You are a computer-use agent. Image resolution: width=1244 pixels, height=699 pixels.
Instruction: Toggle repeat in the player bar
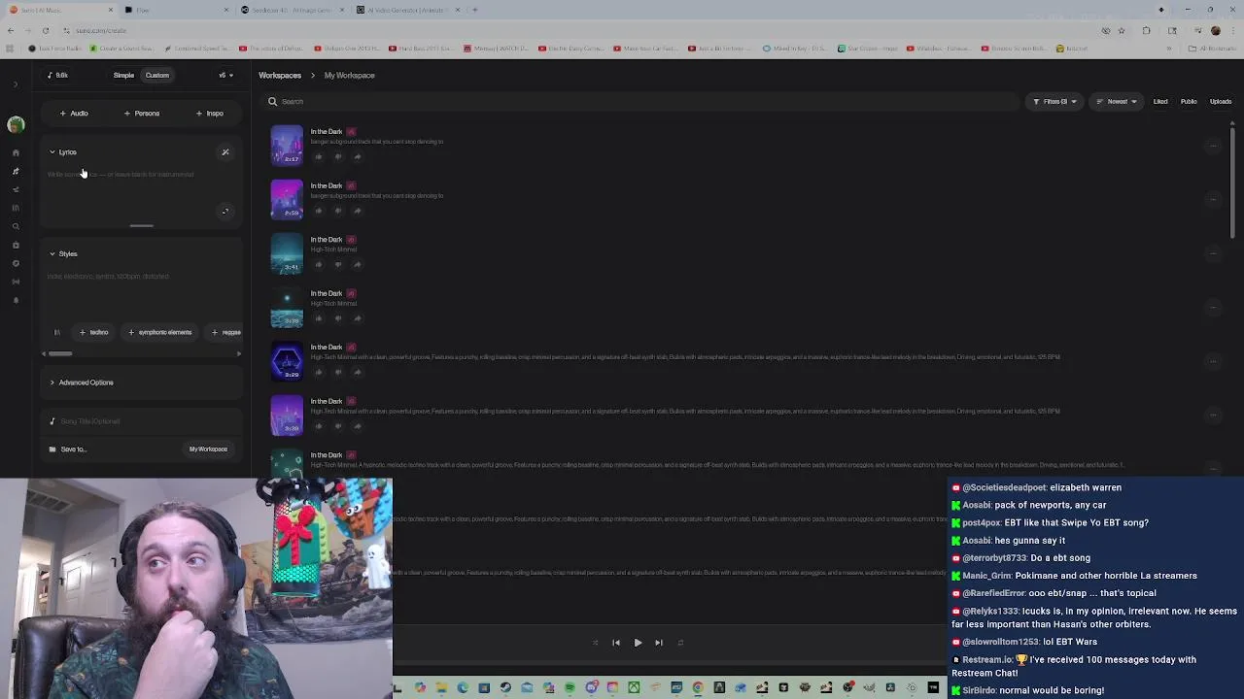coord(680,643)
